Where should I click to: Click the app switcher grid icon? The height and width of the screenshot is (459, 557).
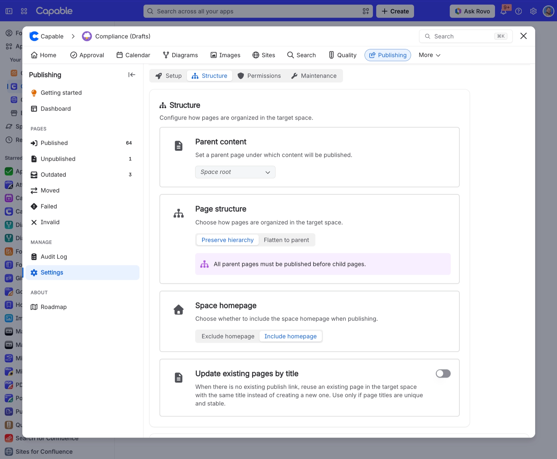tap(24, 11)
